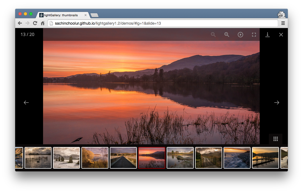Close the lightGallery viewer
The width and height of the screenshot is (303, 193).
[x=281, y=35]
